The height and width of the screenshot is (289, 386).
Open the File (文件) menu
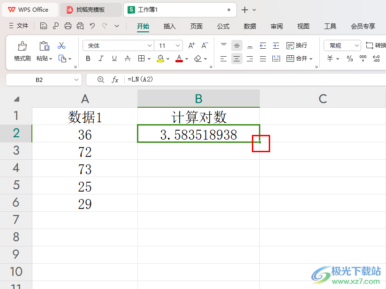(x=19, y=26)
